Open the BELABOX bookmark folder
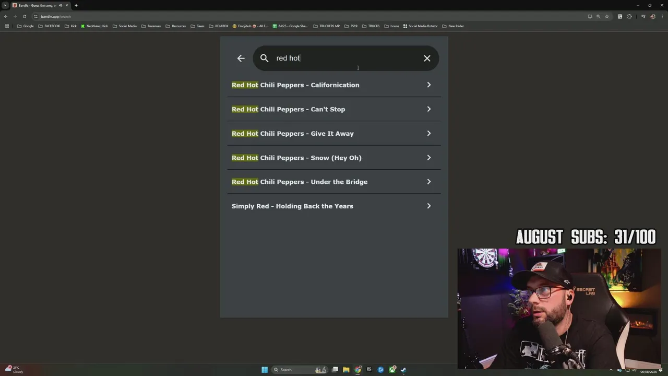 tap(219, 26)
